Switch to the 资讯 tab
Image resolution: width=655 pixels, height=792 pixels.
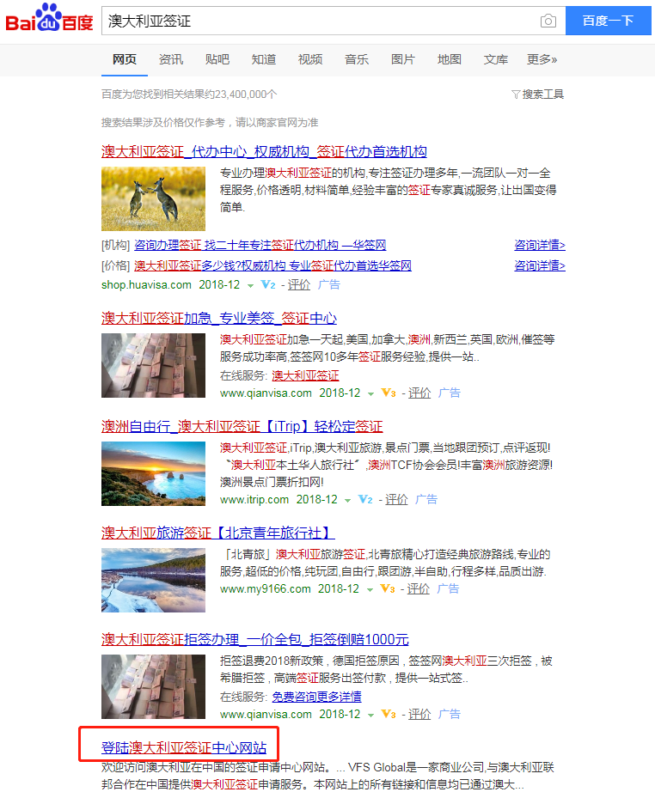click(x=171, y=59)
